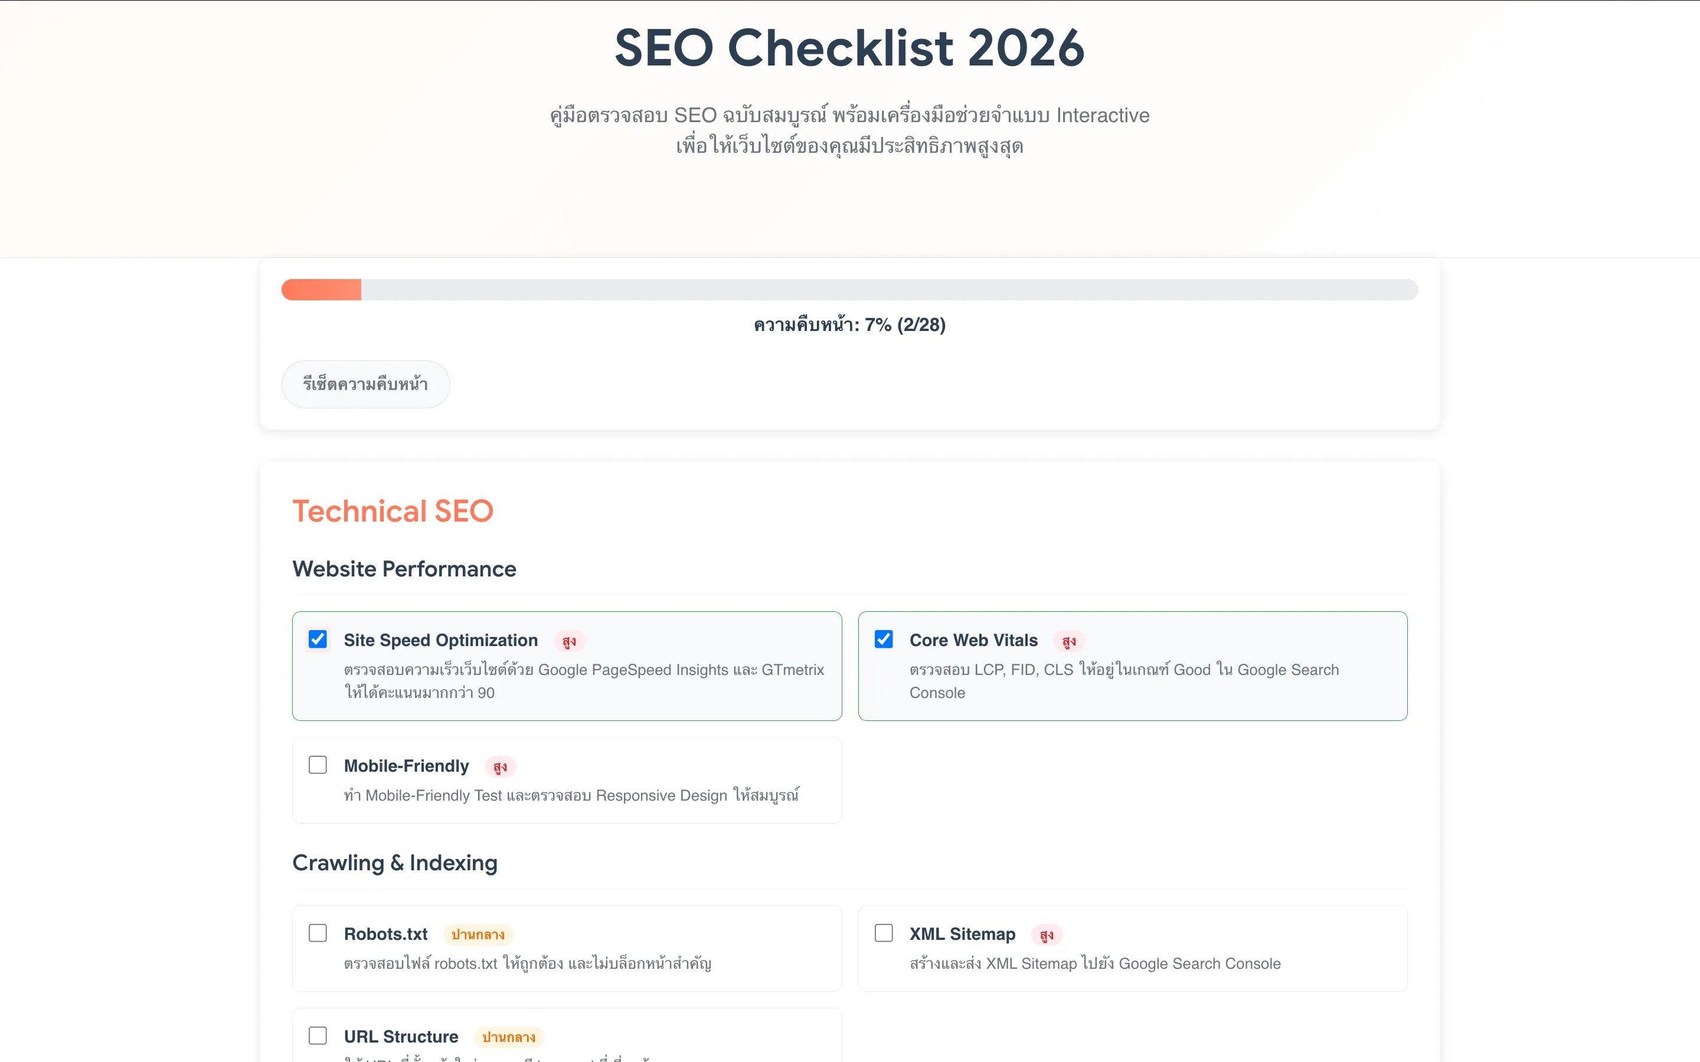Tick the Robots.txt checkbox

pos(318,933)
